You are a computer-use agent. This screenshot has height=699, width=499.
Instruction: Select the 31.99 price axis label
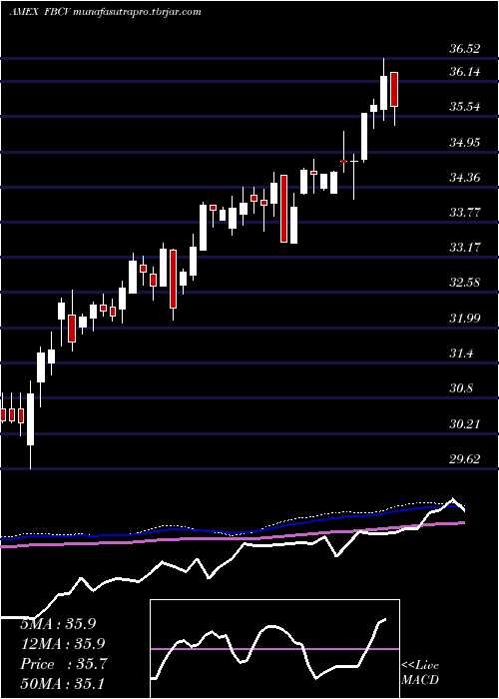pos(465,318)
